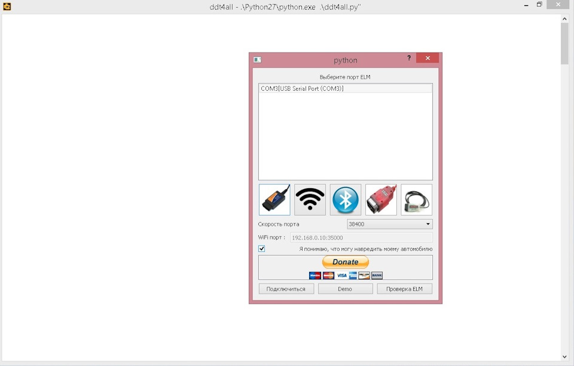Click the main window scrollbar down arrow
Viewport: 574px width, 366px height.
click(564, 356)
